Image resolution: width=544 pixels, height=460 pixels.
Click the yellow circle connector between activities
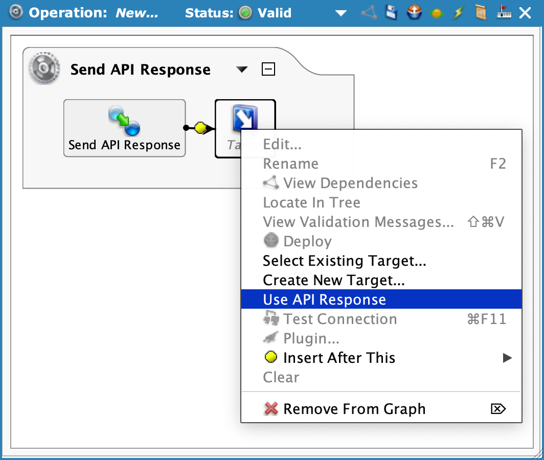200,128
